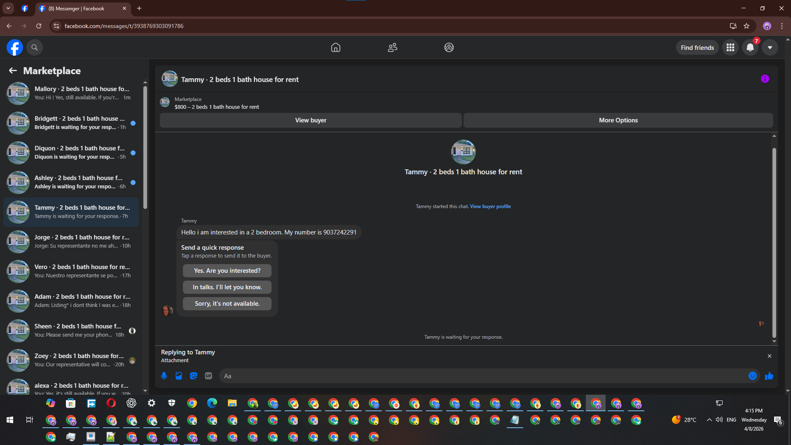Open the Facebook notifications bell
Screen dimensions: 791x445
(750, 47)
